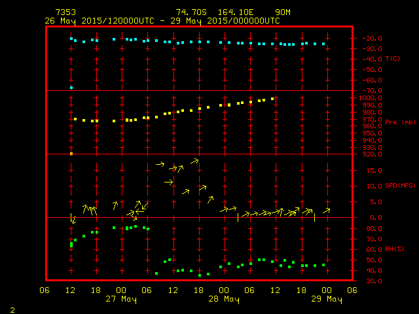Click the 10.0 wind speed tick value

click(x=374, y=186)
